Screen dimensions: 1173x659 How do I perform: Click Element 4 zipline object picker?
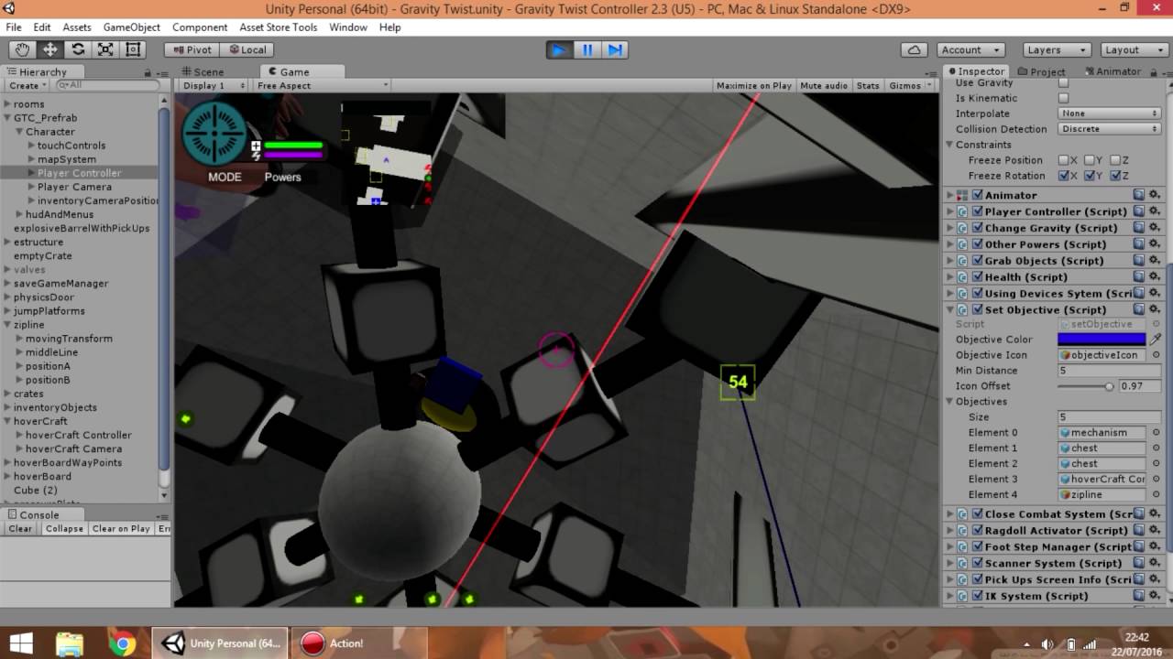1156,495
